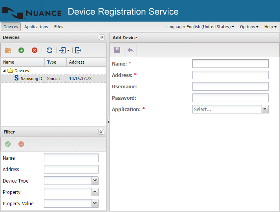Viewport: 280px width, 212px height.
Task: Refresh the device list
Action: click(x=49, y=50)
